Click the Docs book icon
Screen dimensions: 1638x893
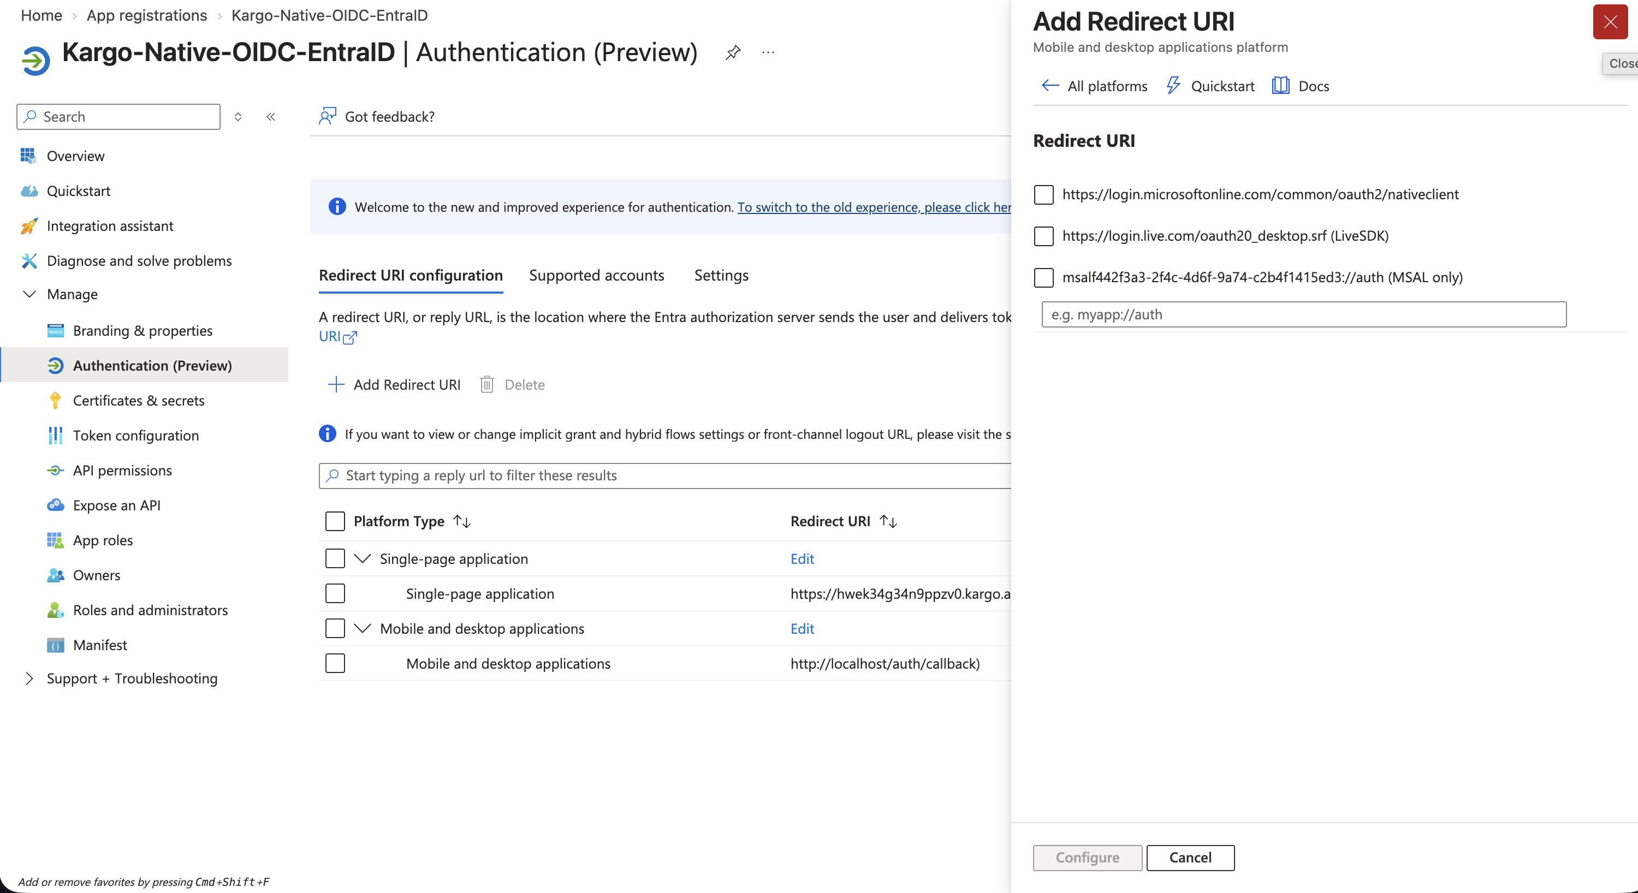point(1280,85)
